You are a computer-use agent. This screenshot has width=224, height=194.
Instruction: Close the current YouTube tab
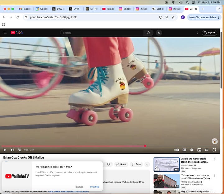point(196,9)
